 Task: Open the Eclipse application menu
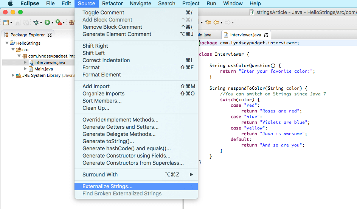coord(30,3)
